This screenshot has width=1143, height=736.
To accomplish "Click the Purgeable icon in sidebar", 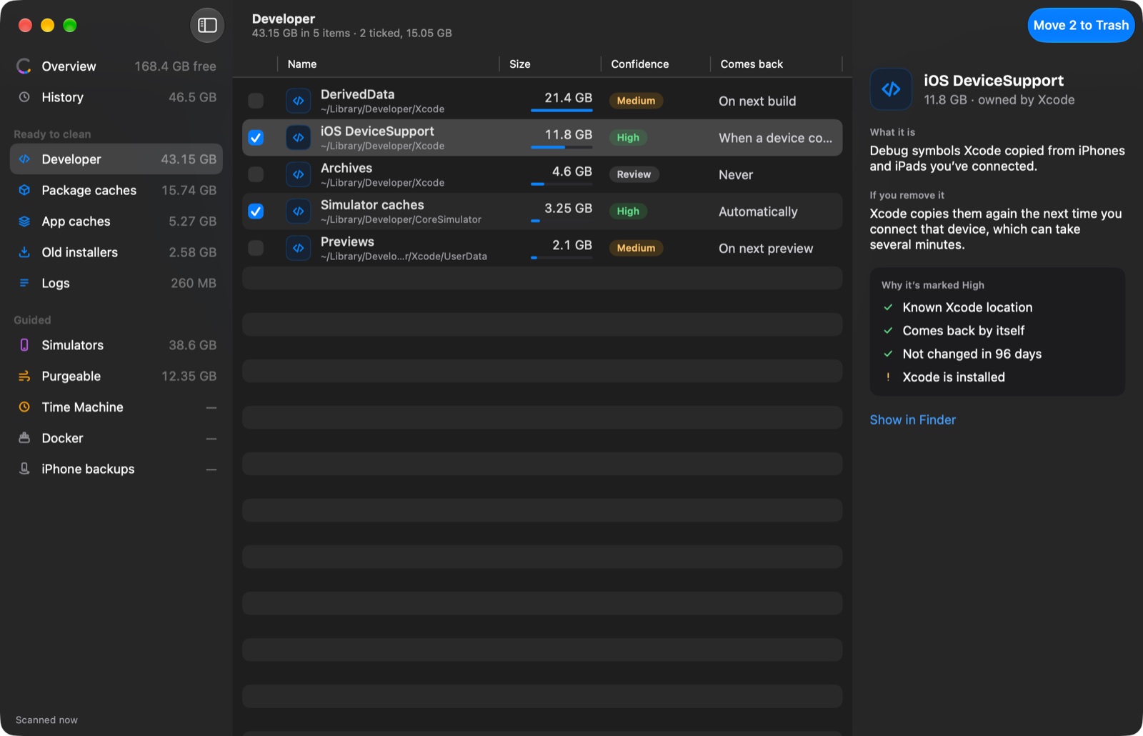I will [x=24, y=376].
